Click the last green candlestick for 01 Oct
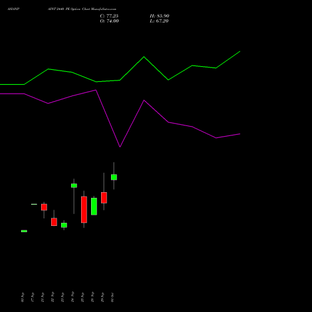Viewport: 312px width, 312px height. pos(114,177)
